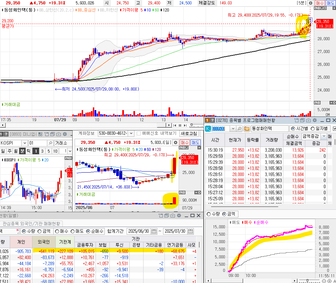The image size is (336, 283).
Task: Select the 매수 radio button in investor window
Action: 57,231
